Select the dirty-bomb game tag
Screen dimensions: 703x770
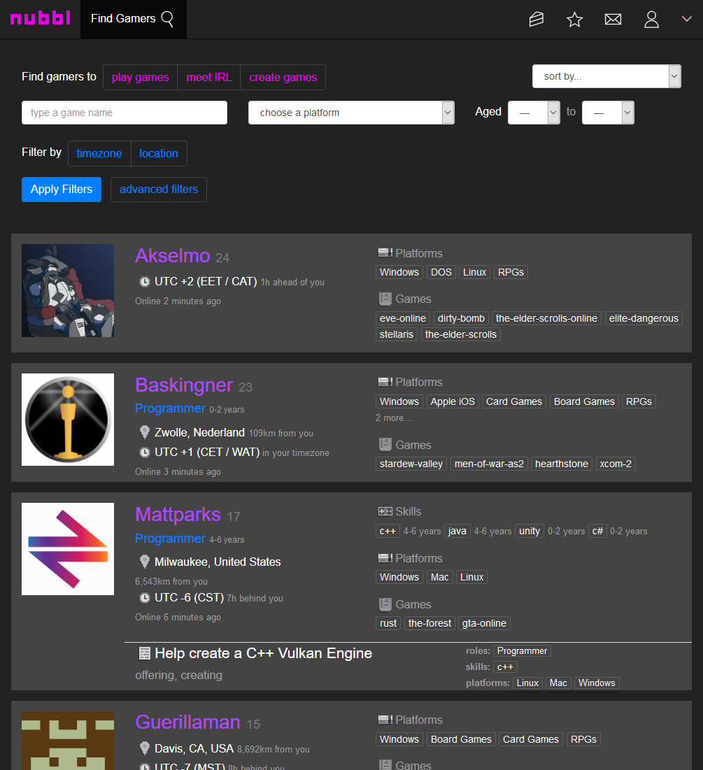tap(461, 318)
